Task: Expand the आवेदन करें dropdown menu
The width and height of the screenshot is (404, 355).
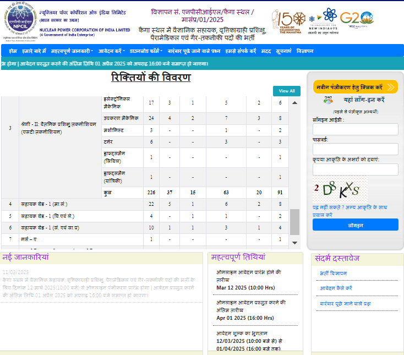Action: point(111,51)
